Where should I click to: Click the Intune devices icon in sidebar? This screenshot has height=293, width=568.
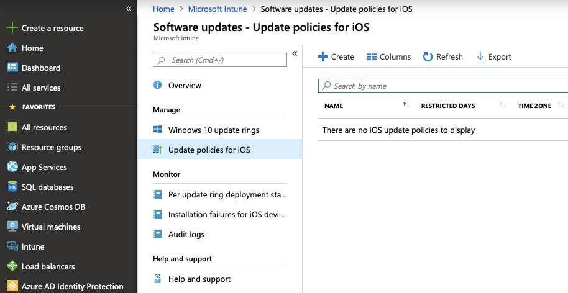tap(12, 246)
